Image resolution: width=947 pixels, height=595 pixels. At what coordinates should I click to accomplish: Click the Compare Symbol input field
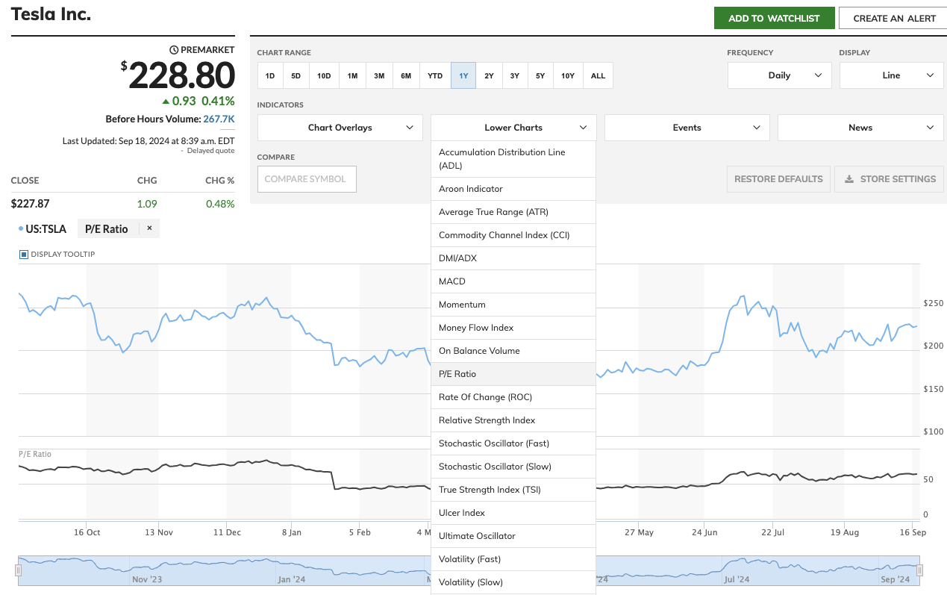[x=306, y=179]
